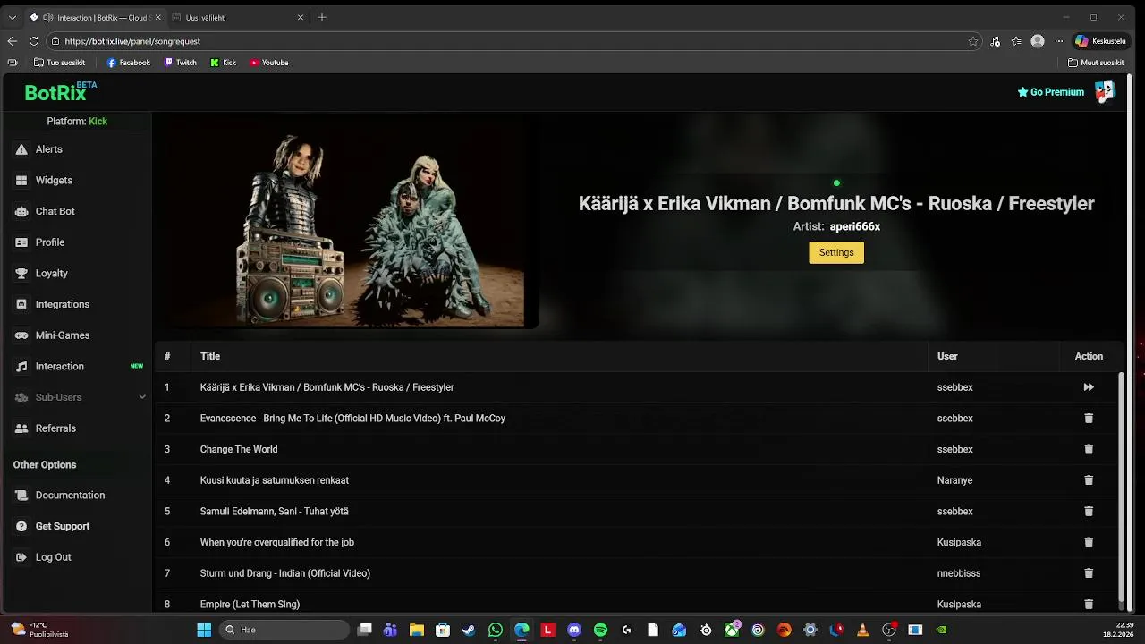Screen dimensions: 1145x644
Task: Bookmark this page with the star
Action: 972,41
